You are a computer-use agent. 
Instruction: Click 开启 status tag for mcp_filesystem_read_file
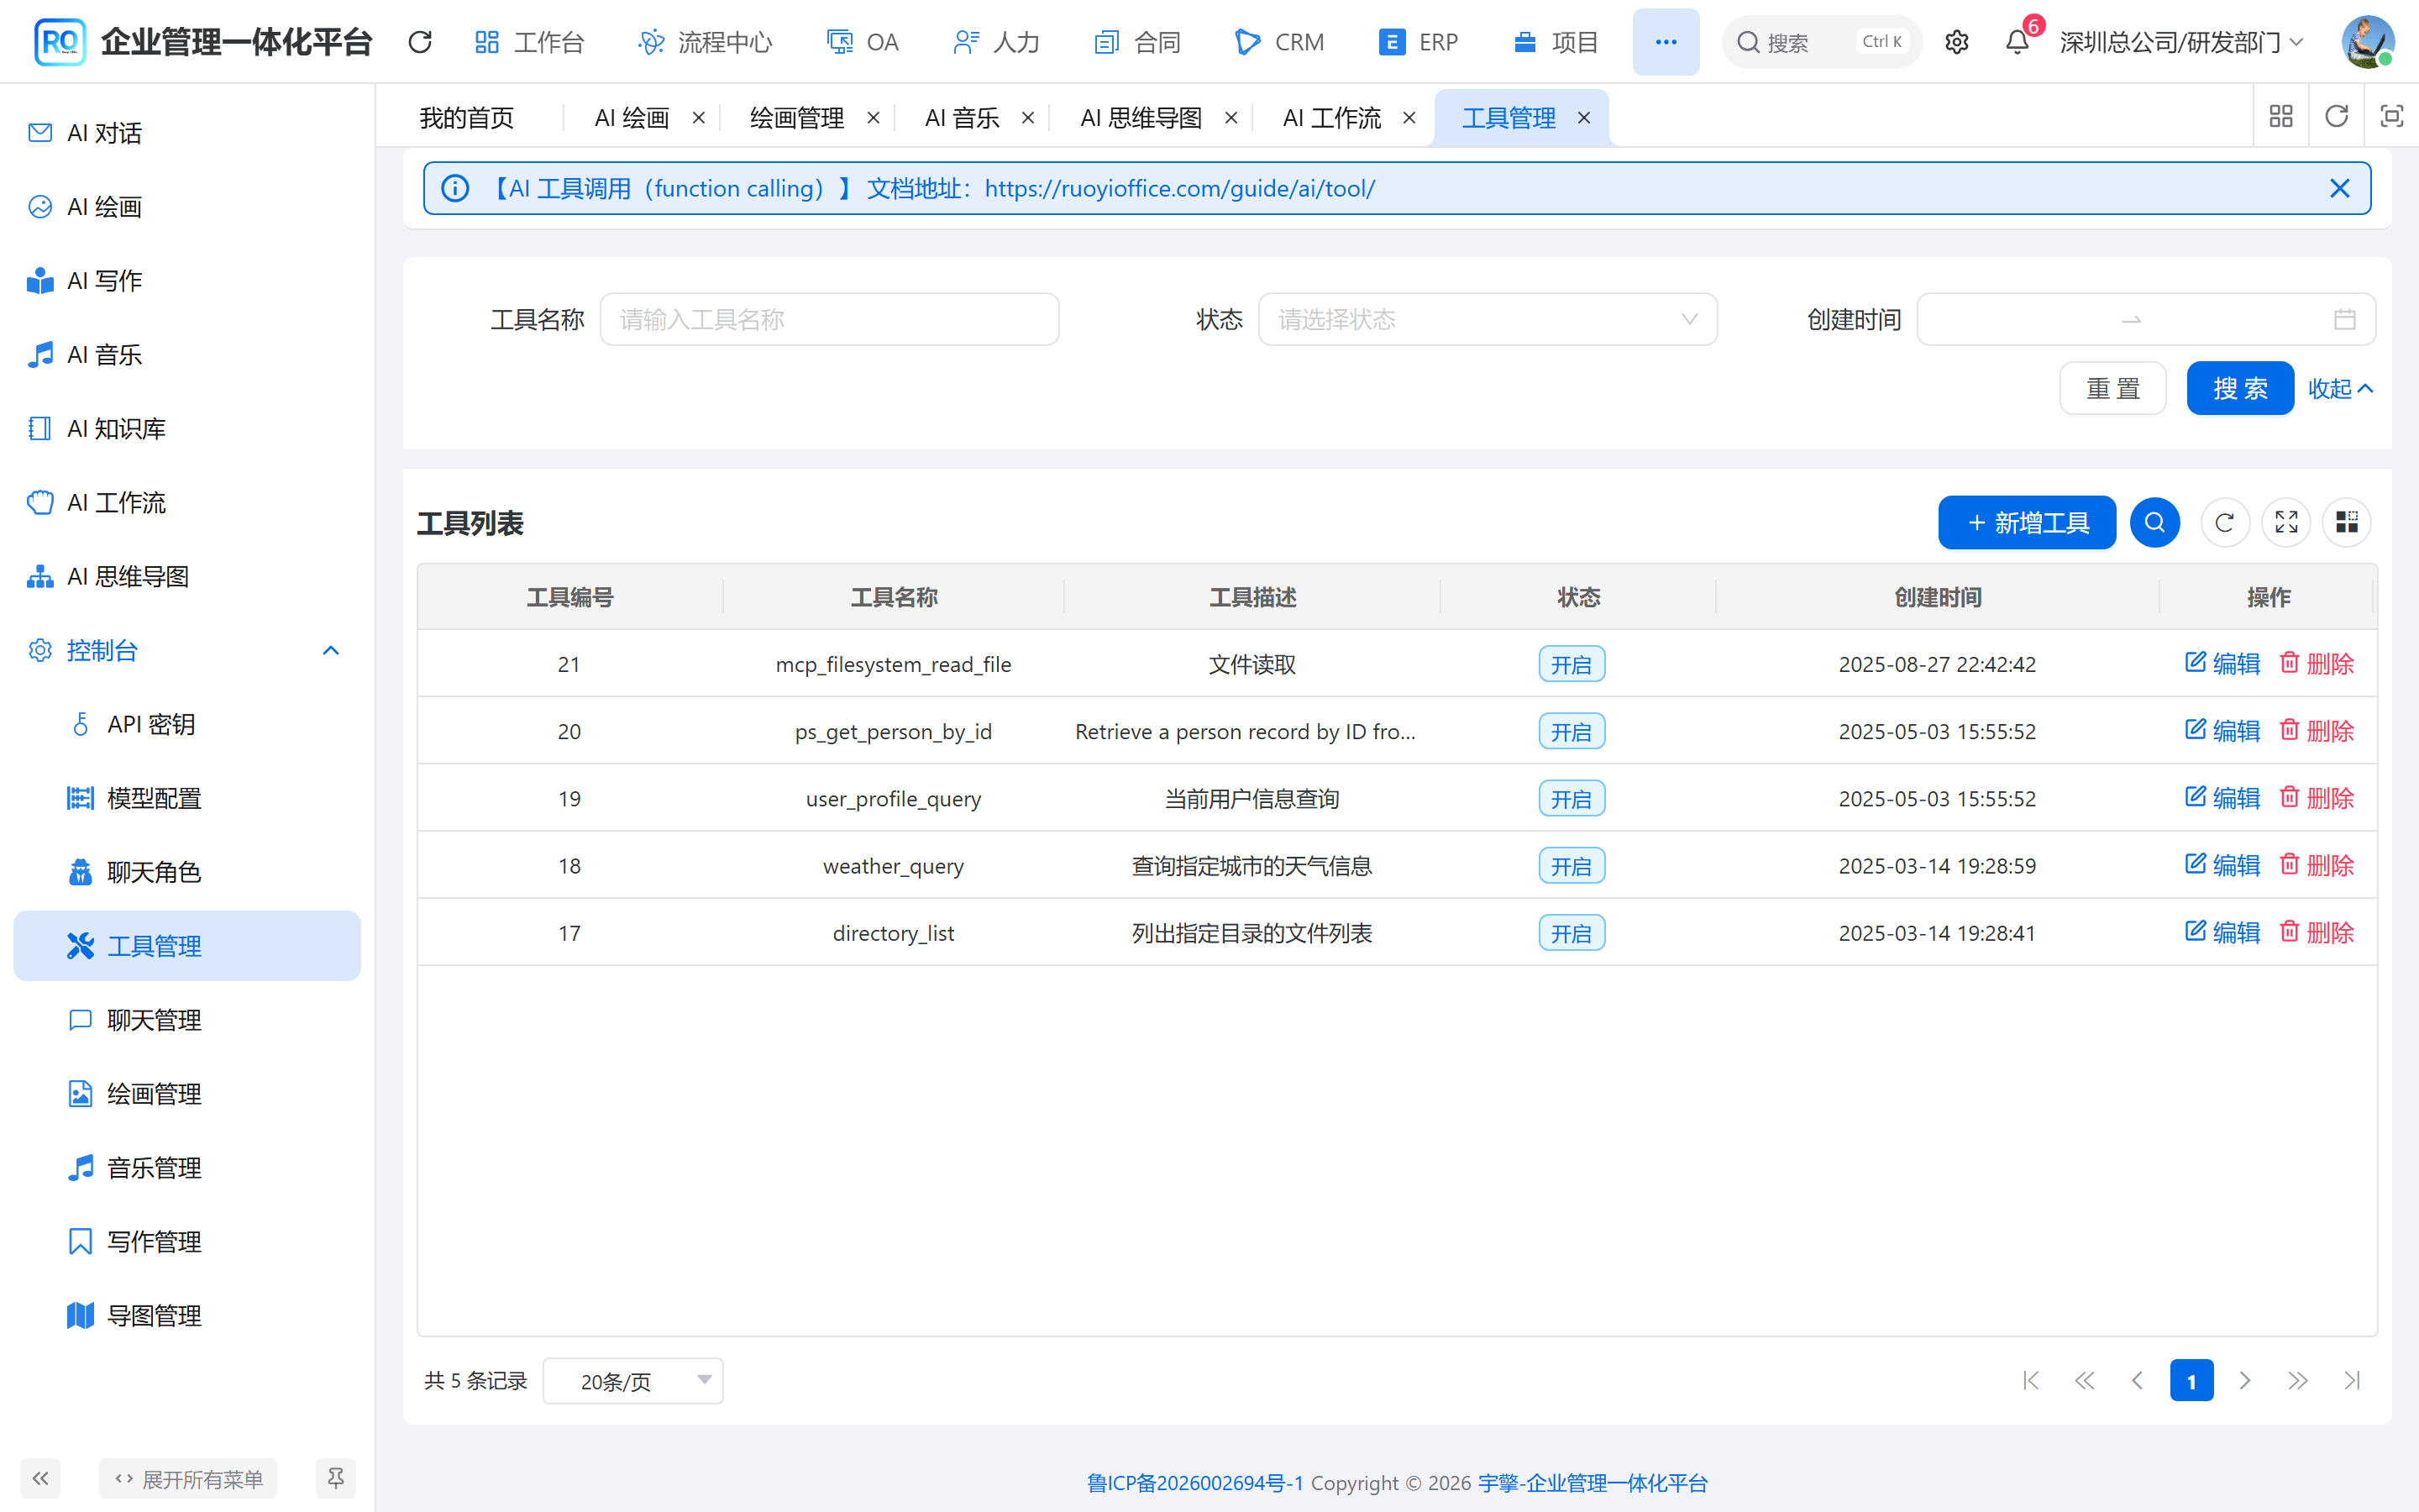coord(1572,664)
